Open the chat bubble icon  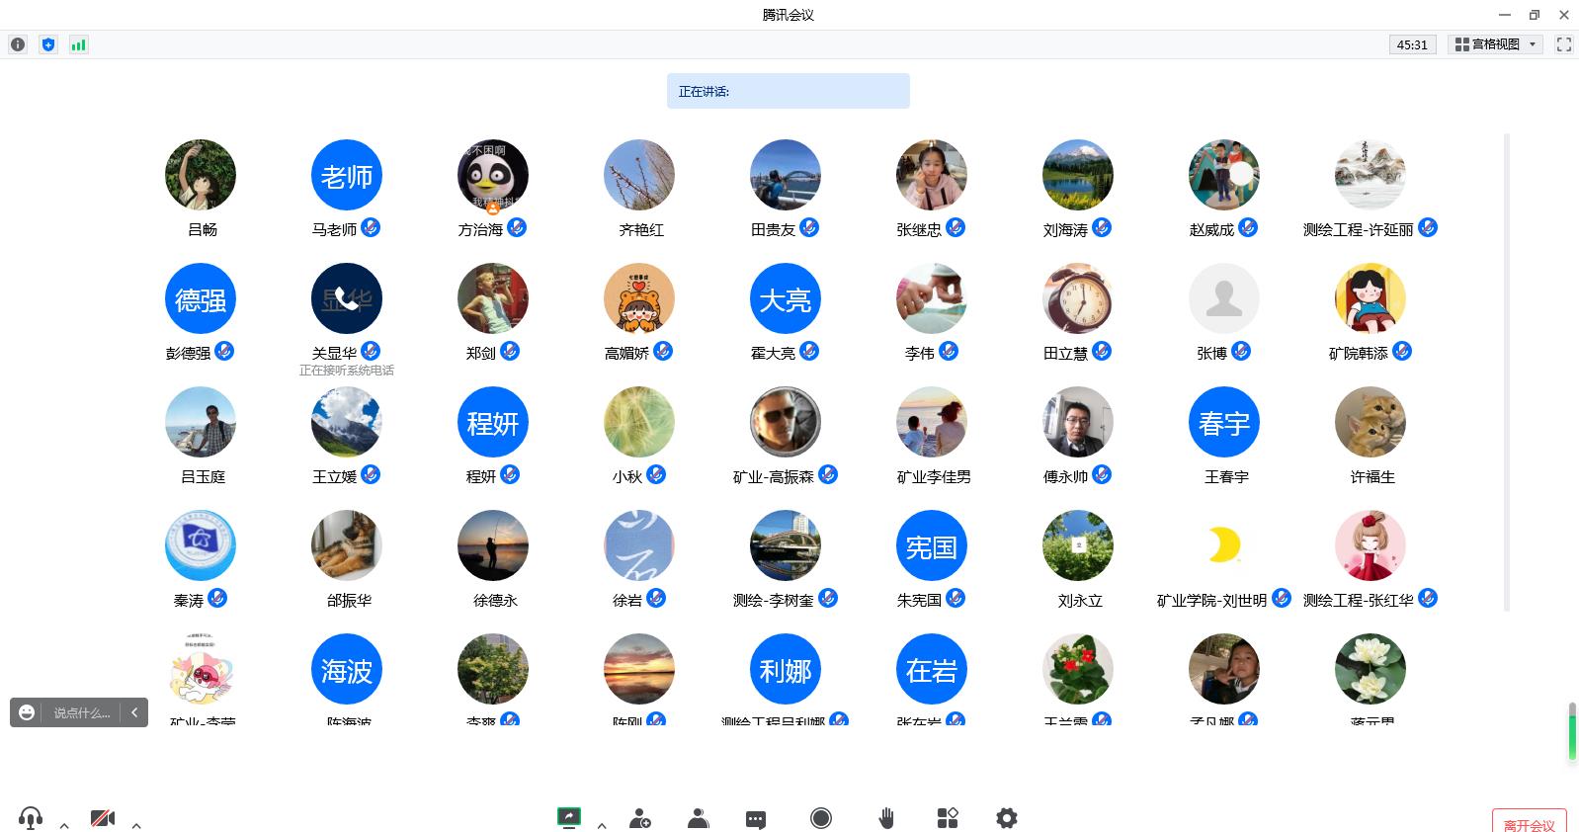coord(756,819)
